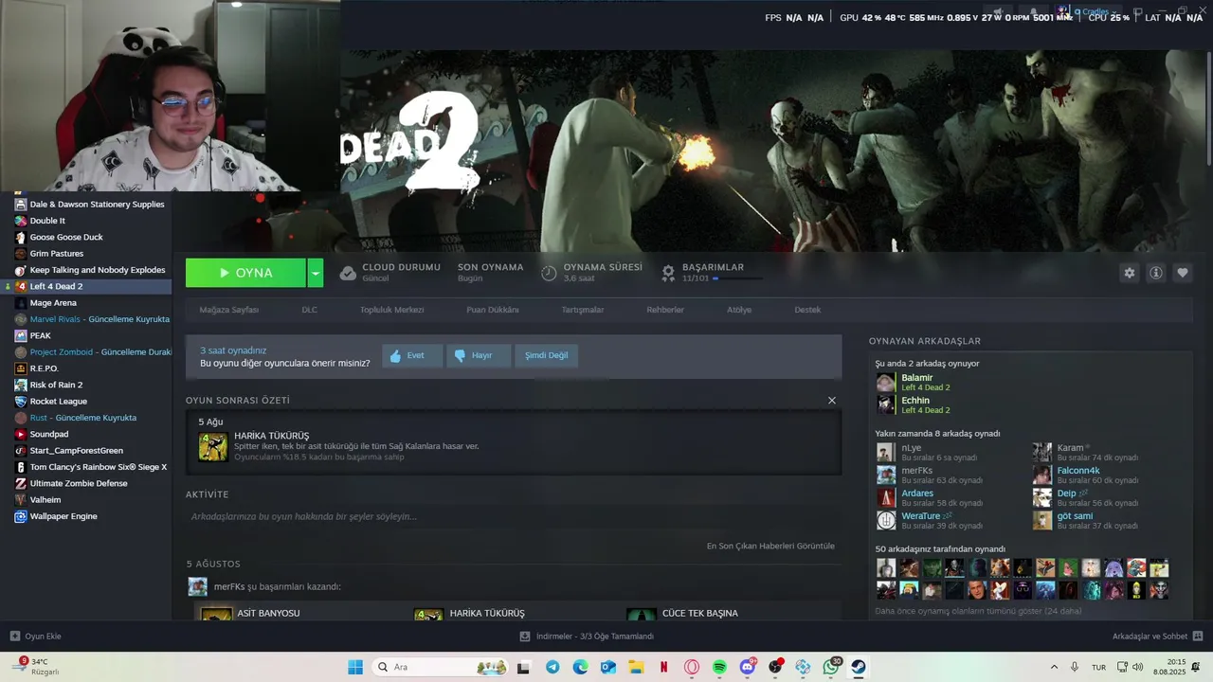
Task: Open Başarımlar gear icon
Action: (668, 273)
